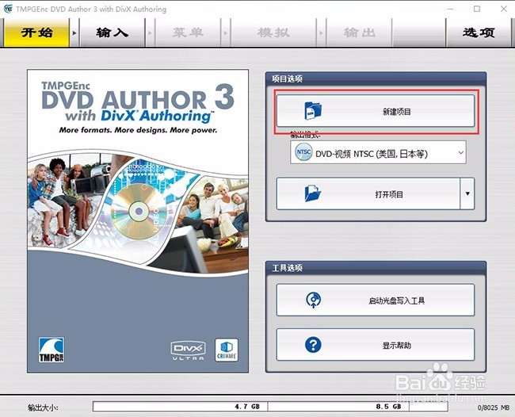The width and height of the screenshot is (515, 417).
Task: Click the CRIWARE logo
Action: click(227, 350)
